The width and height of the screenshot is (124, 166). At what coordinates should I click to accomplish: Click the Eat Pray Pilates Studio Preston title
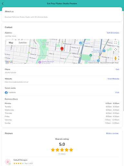62,4
